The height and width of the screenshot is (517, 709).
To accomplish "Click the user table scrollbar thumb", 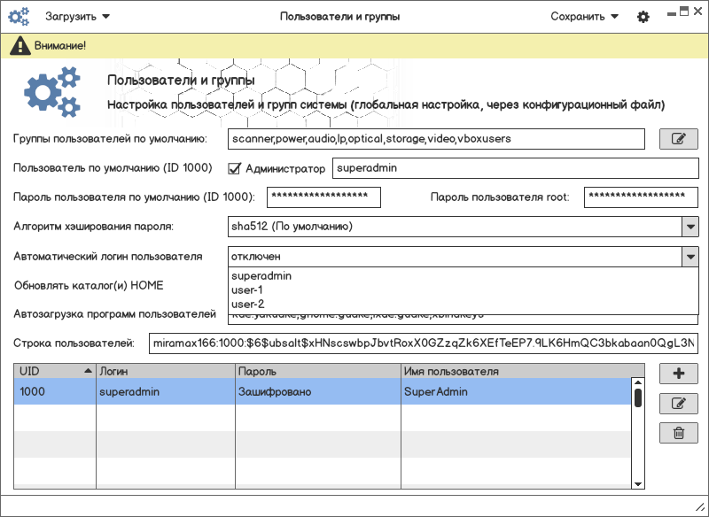I will 638,397.
